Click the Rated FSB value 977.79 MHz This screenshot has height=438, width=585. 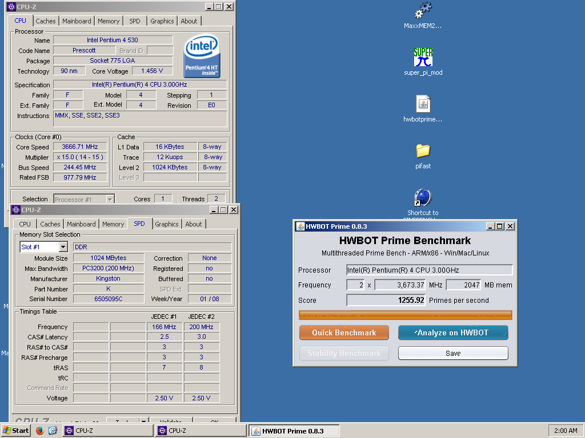80,177
